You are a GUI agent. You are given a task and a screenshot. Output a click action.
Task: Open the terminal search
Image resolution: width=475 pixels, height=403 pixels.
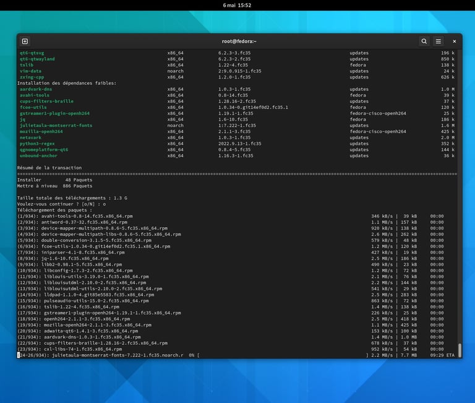tap(424, 41)
